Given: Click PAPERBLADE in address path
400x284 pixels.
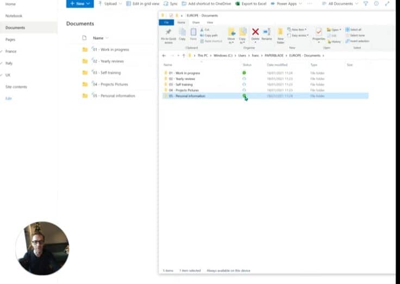Looking at the screenshot, I should 274,55.
